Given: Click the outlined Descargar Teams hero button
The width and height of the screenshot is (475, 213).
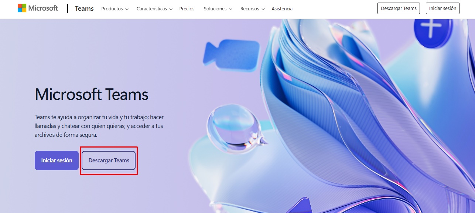Looking at the screenshot, I should (x=109, y=160).
